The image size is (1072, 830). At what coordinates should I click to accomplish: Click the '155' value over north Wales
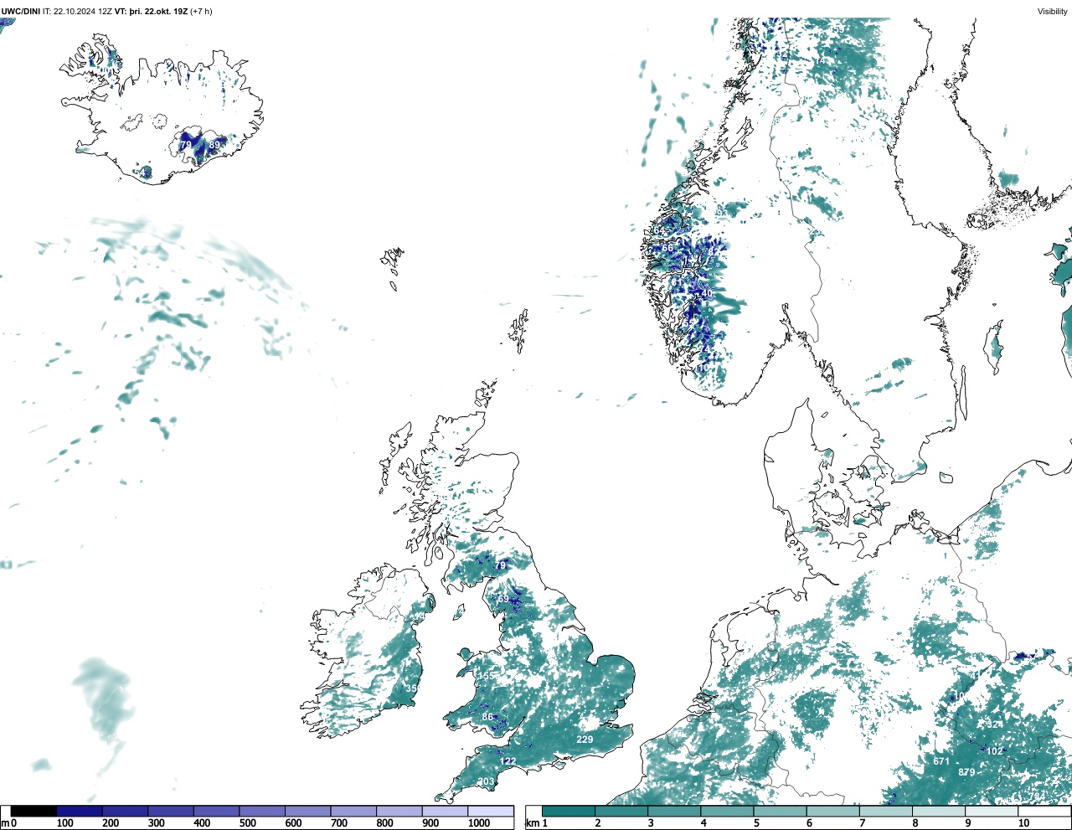486,676
